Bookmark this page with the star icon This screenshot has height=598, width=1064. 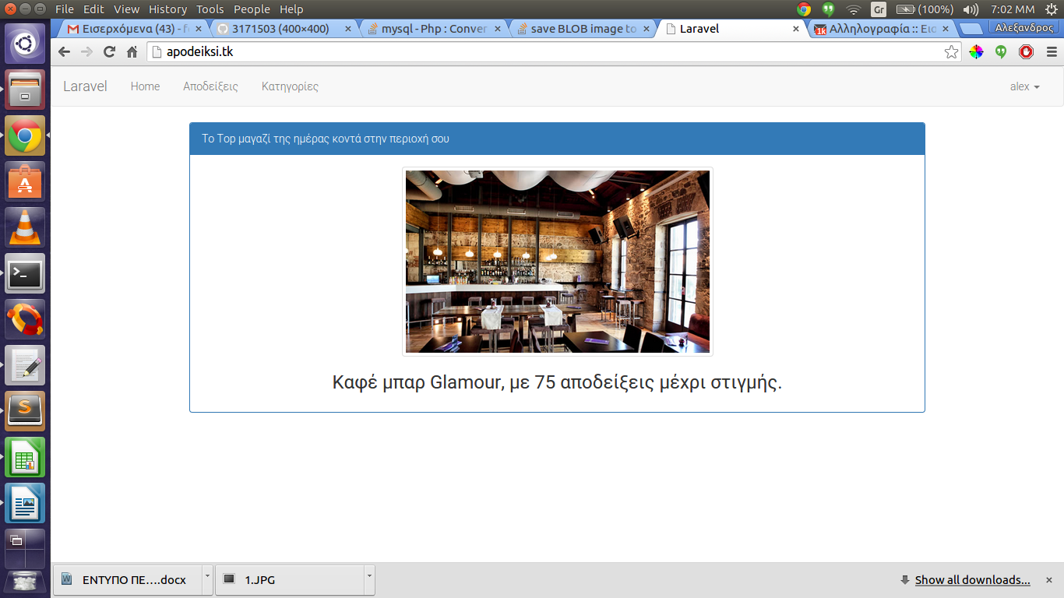pyautogui.click(x=952, y=52)
